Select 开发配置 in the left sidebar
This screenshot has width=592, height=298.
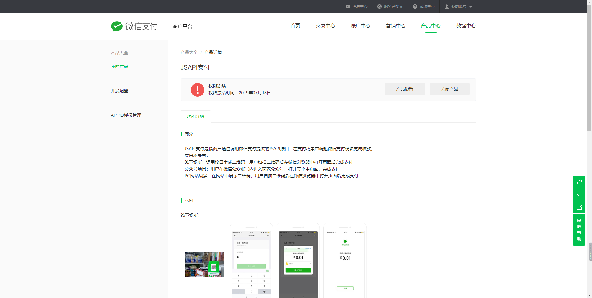tap(119, 91)
